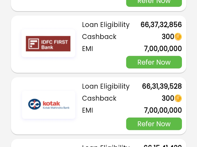Tap the 300 cashback amount in Kotak card
The width and height of the screenshot is (197, 147).
(x=168, y=98)
